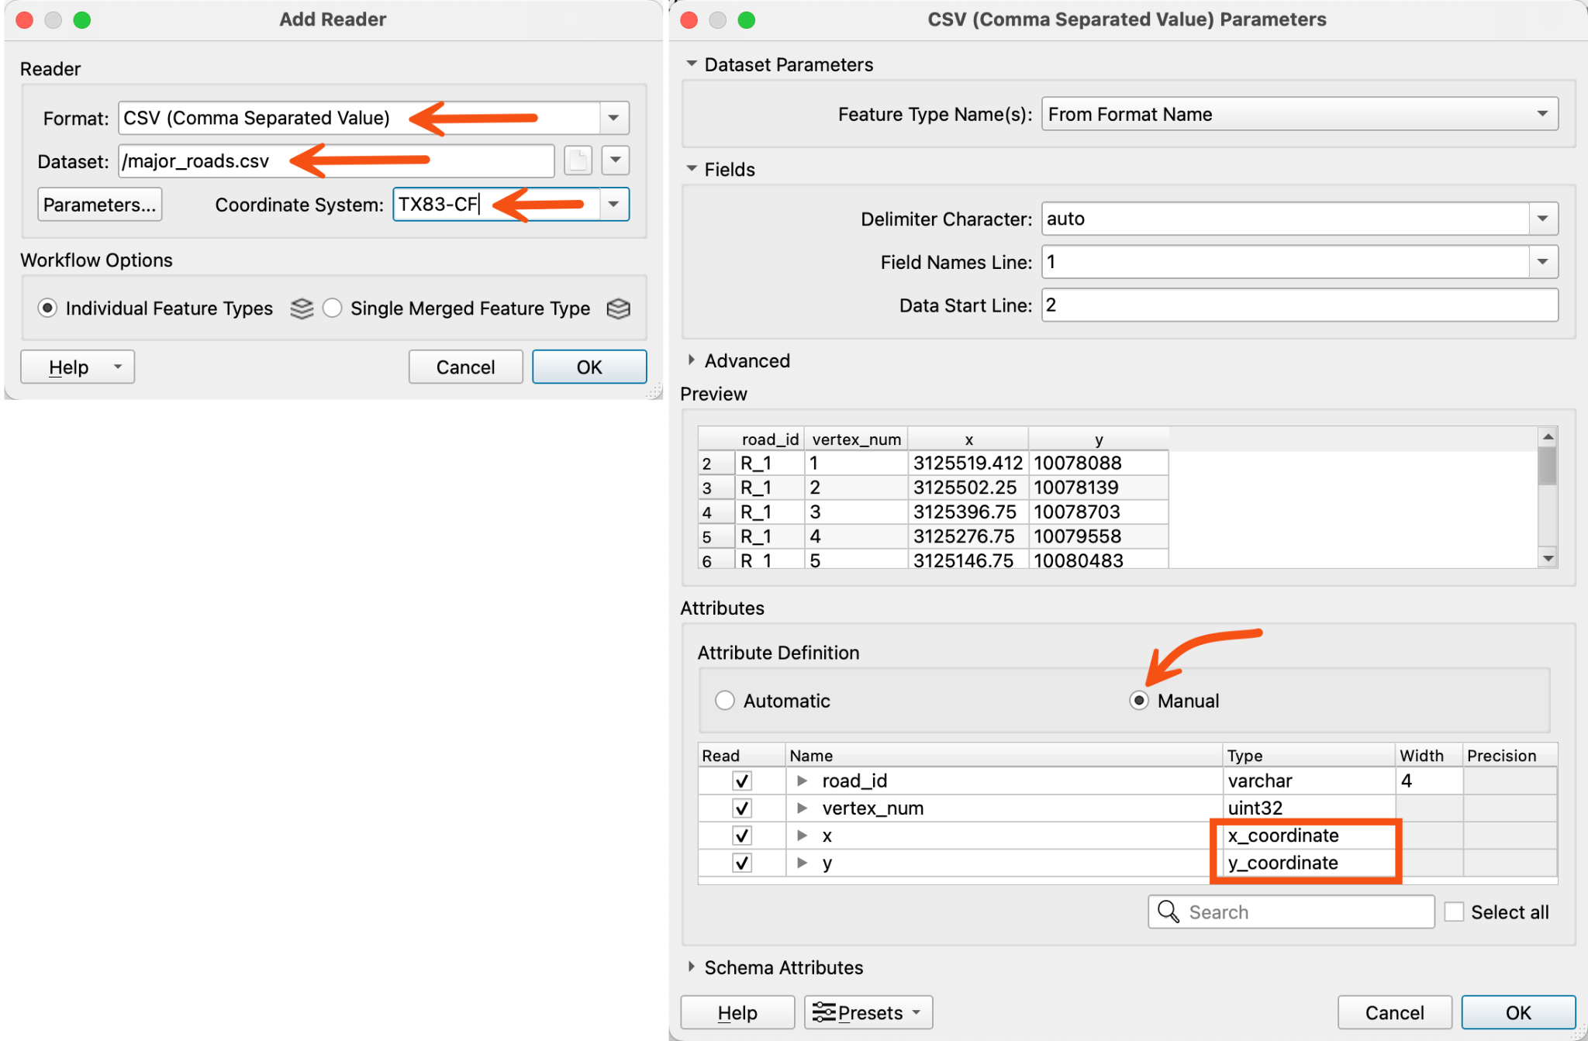Click the road_id preview column header
The width and height of the screenshot is (1588, 1041).
(x=769, y=439)
